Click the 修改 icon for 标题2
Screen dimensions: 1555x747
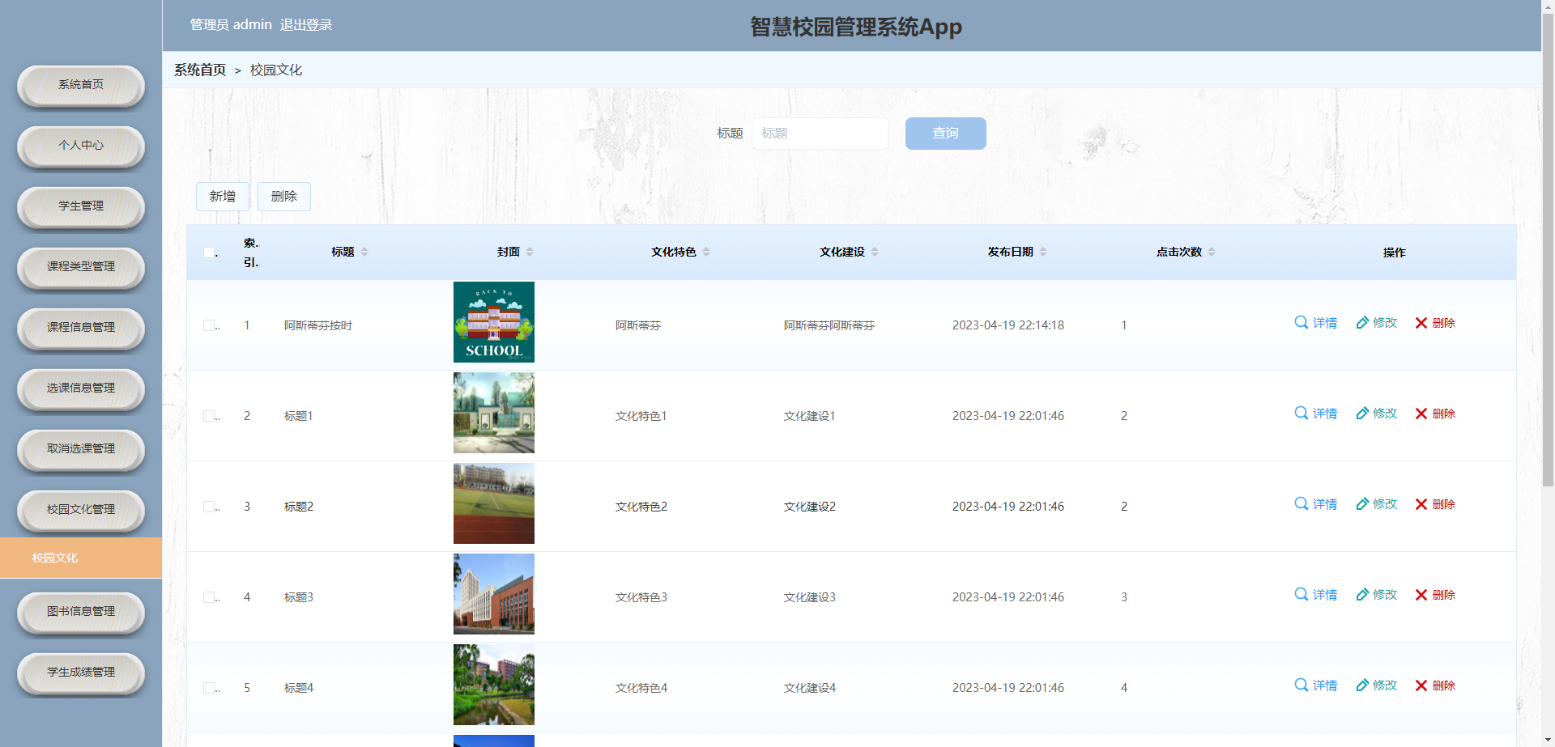click(x=1376, y=503)
